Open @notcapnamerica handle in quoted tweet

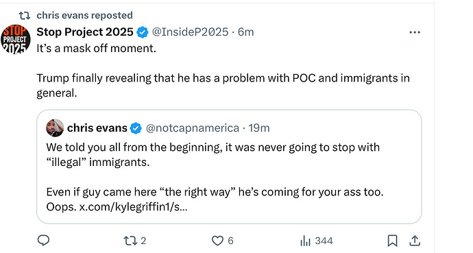pyautogui.click(x=193, y=128)
